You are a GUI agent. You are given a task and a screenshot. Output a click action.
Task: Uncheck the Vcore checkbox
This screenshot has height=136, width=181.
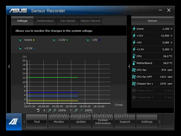coord(21,40)
